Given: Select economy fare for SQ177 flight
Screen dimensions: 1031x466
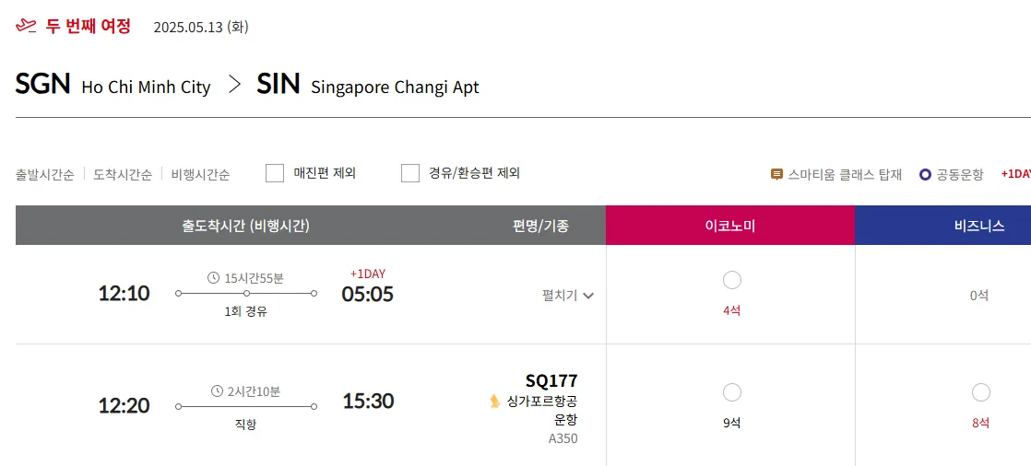Looking at the screenshot, I should (x=732, y=393).
